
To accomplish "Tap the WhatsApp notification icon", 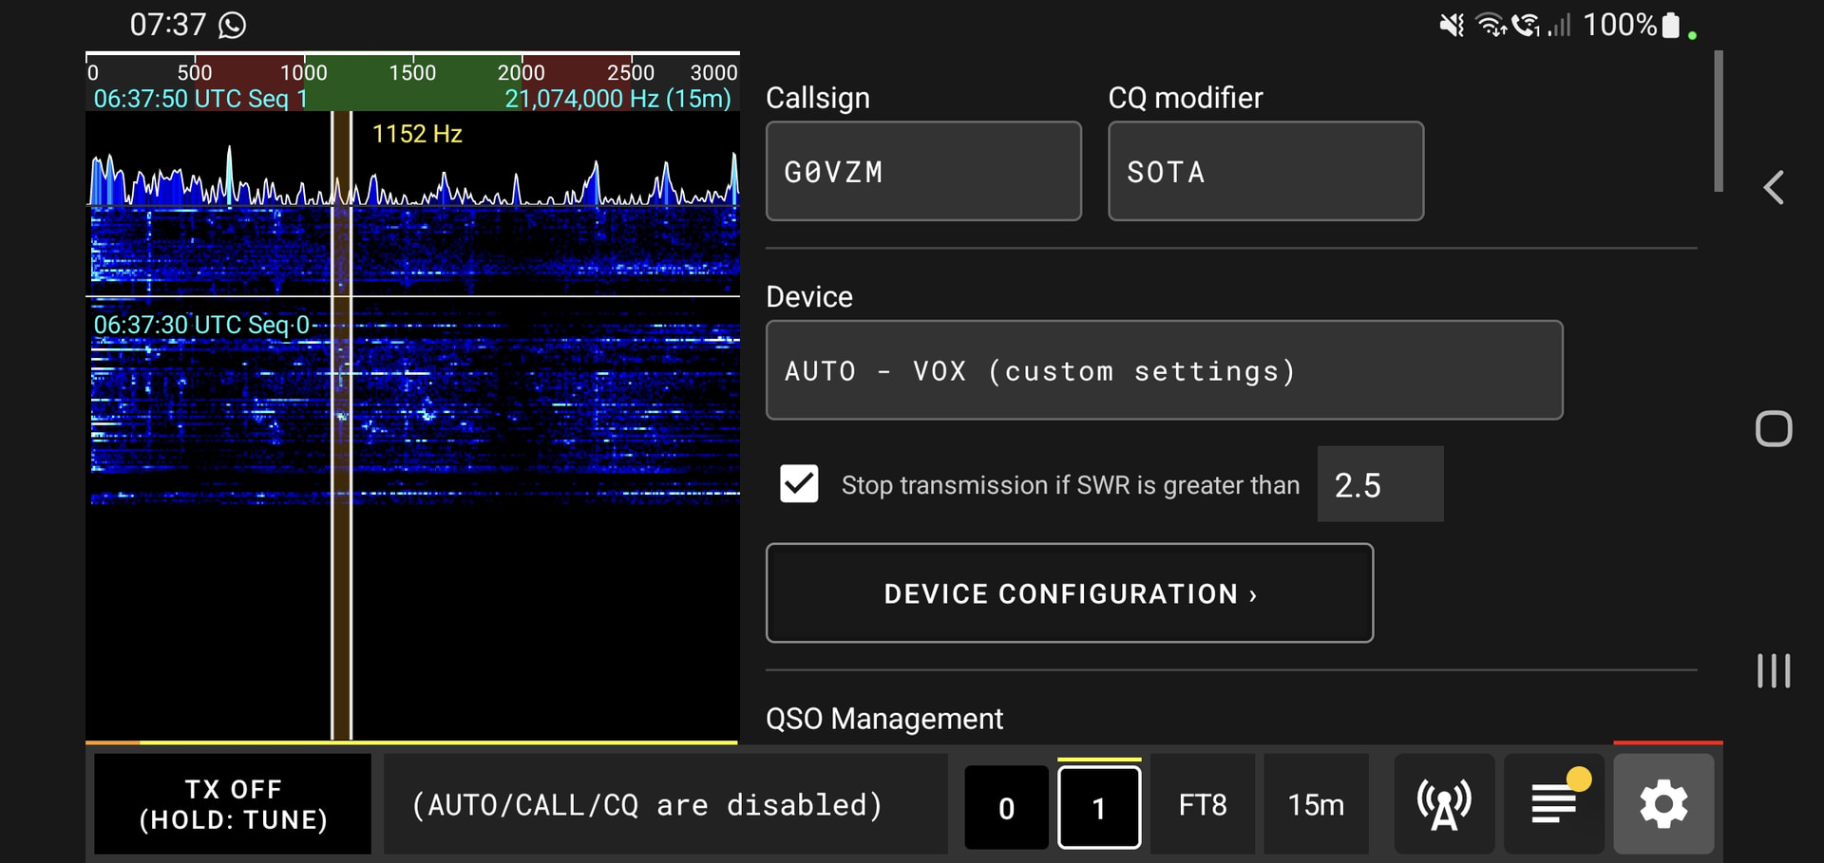I will point(233,25).
